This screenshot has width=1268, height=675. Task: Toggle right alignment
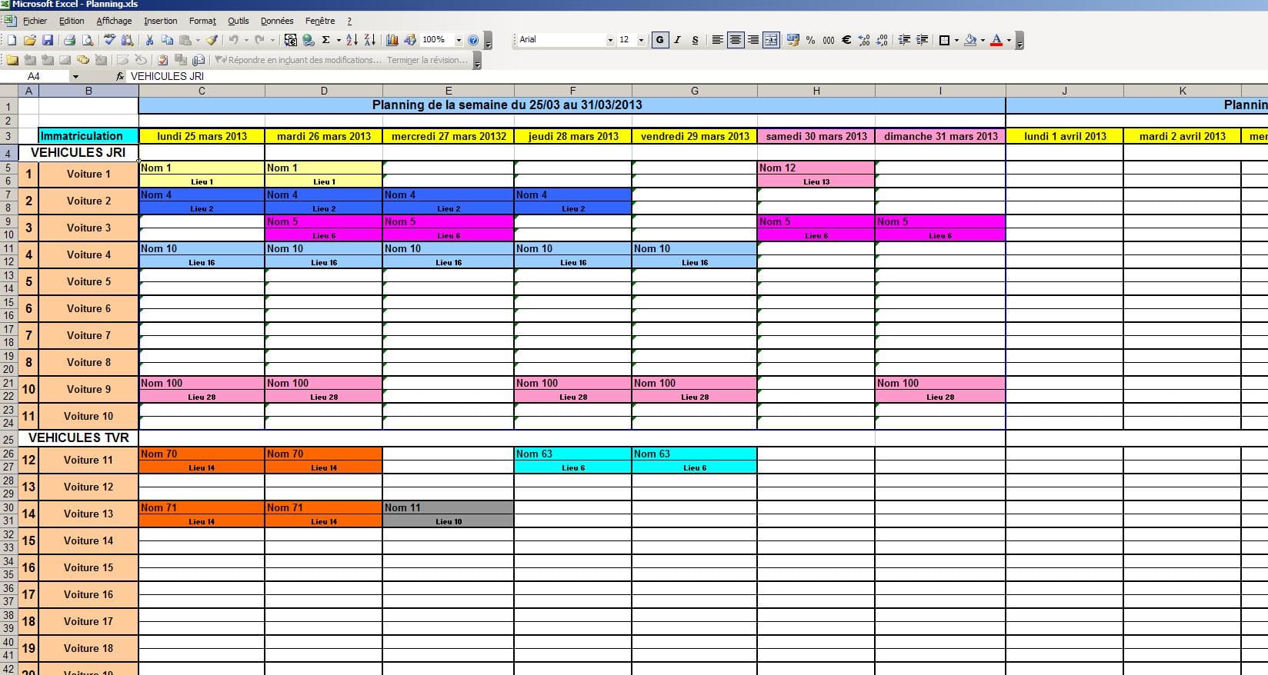(752, 40)
